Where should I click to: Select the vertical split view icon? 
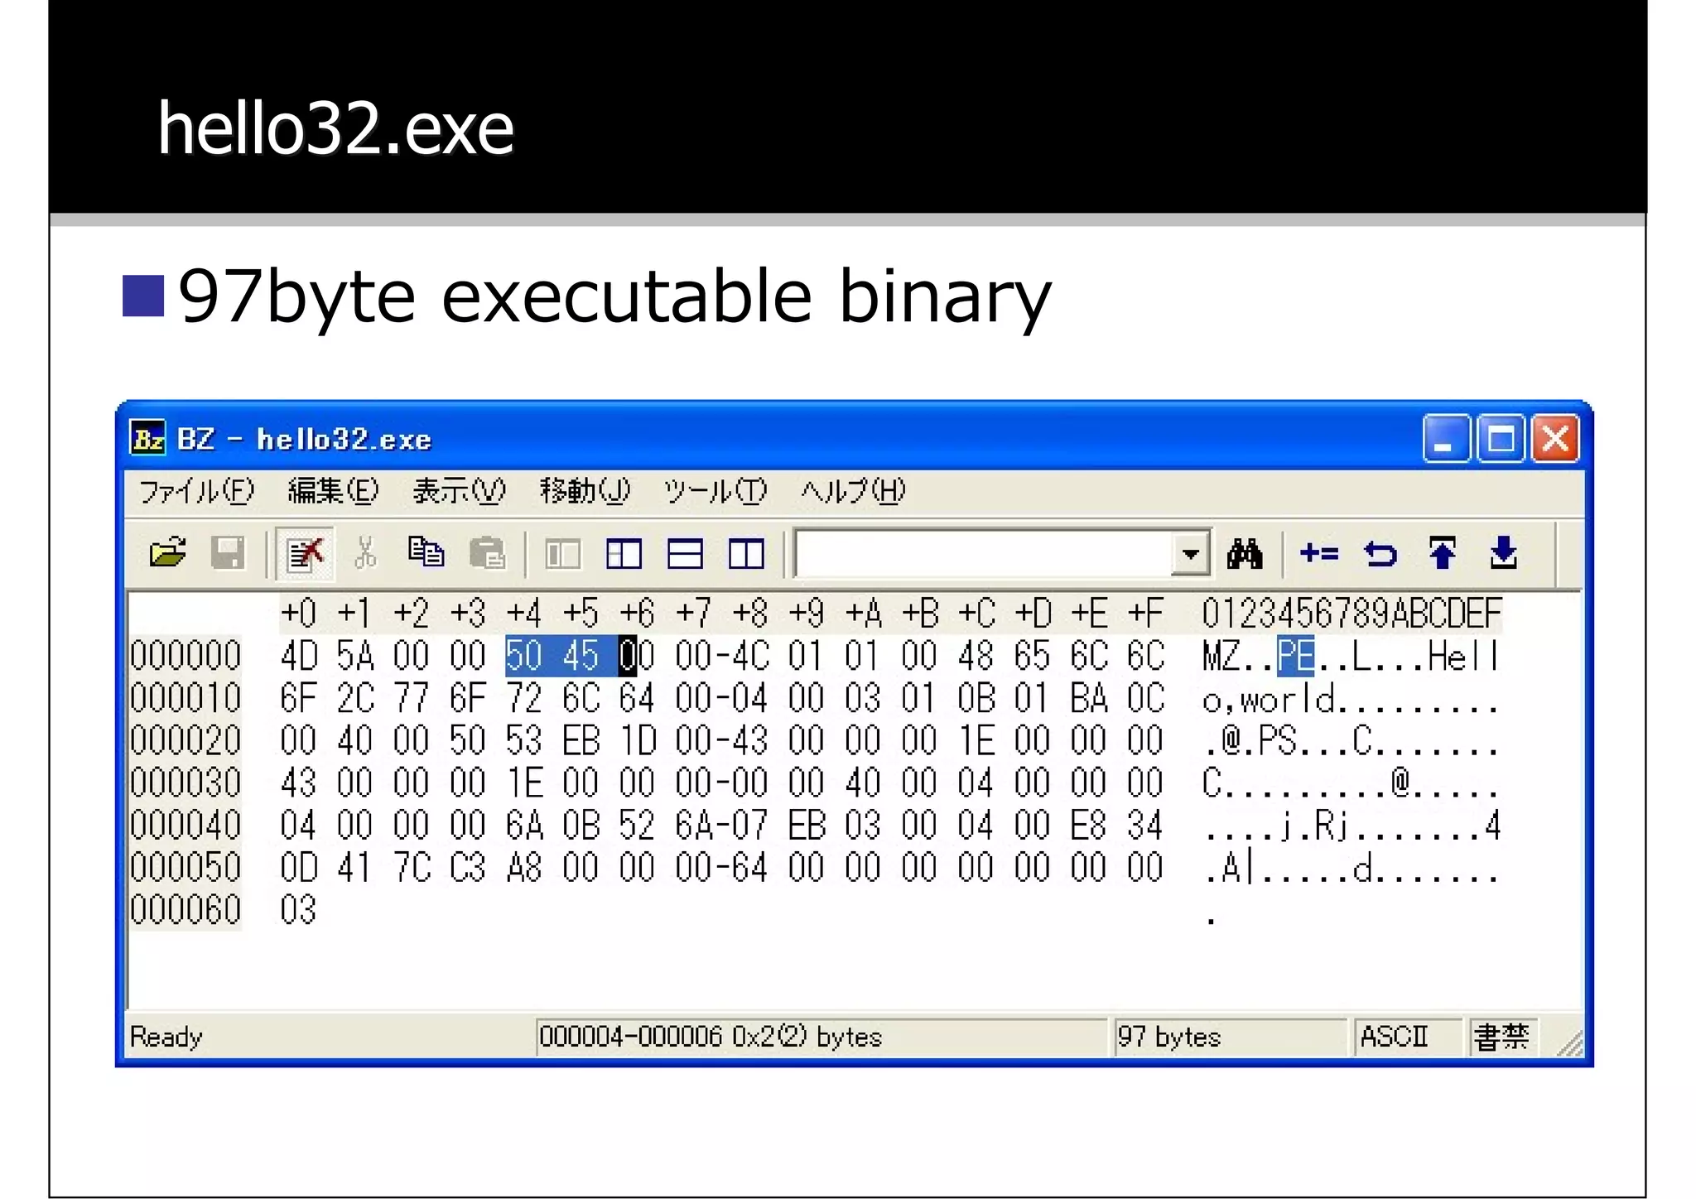[746, 553]
